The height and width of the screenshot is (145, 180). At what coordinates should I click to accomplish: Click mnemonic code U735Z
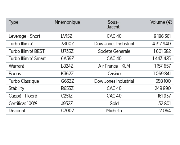[67, 51]
